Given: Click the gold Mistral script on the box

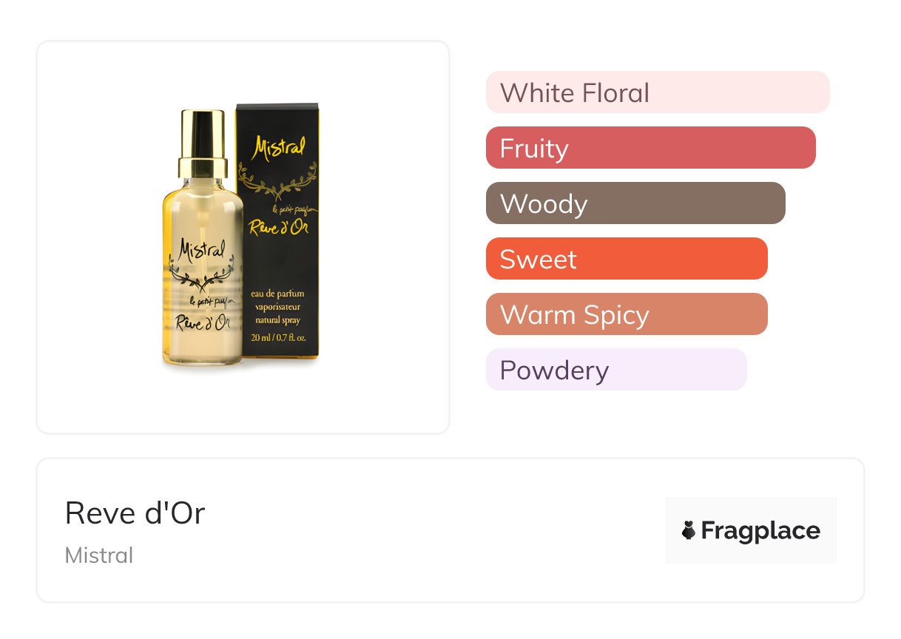Looking at the screenshot, I should pyautogui.click(x=278, y=148).
